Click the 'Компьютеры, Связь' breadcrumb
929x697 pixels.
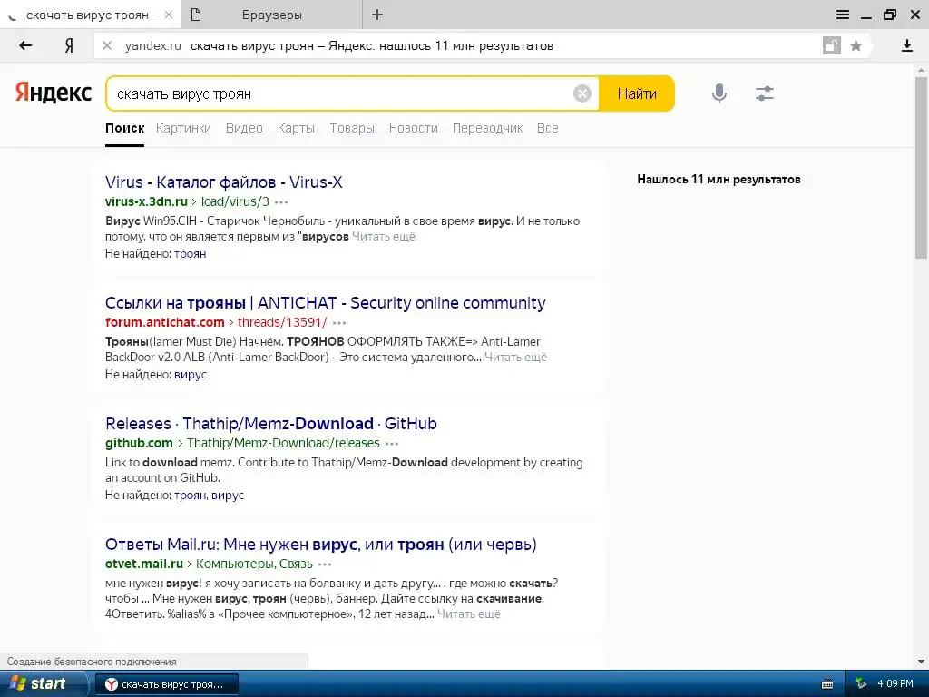pos(254,564)
